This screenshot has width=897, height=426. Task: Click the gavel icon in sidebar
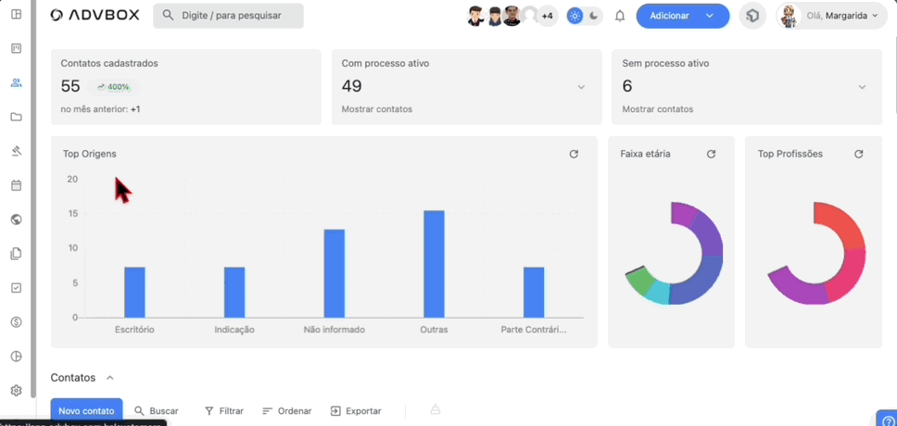click(16, 151)
